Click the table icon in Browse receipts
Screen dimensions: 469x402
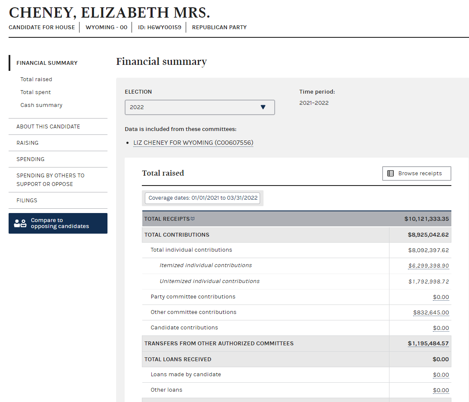coord(390,174)
